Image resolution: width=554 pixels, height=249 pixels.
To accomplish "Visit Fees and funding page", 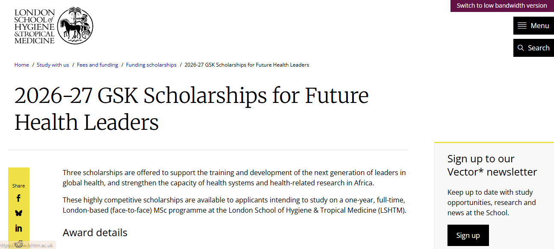I will pyautogui.click(x=98, y=64).
